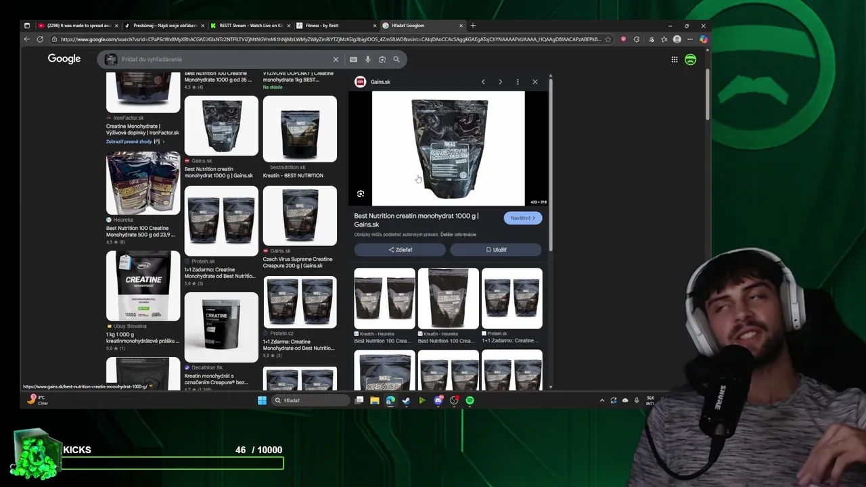Switch to the RESTT Stream Kick tab
The height and width of the screenshot is (487, 866).
click(x=250, y=26)
